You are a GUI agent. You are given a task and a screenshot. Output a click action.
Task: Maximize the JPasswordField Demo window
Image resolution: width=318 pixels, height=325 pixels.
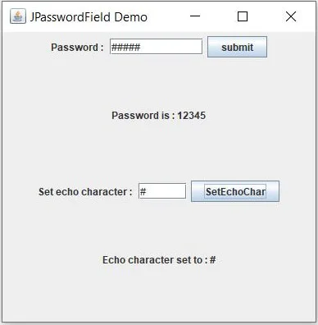pyautogui.click(x=243, y=16)
